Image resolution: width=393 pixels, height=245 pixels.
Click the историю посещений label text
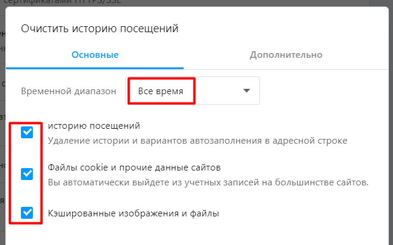94,126
